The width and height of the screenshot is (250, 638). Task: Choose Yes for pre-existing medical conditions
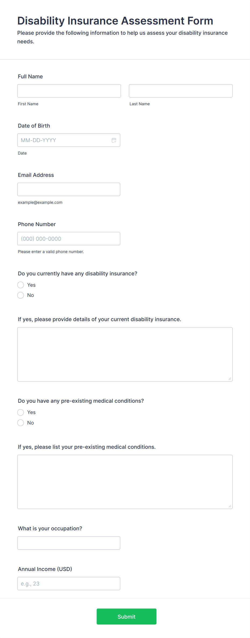(21, 412)
